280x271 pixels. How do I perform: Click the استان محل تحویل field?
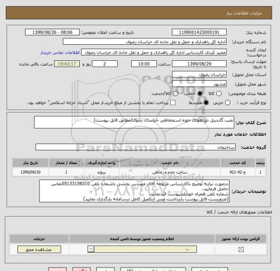tap(199, 74)
